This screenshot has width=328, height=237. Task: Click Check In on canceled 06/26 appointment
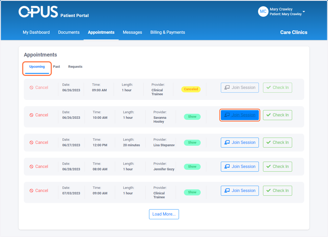tap(277, 88)
